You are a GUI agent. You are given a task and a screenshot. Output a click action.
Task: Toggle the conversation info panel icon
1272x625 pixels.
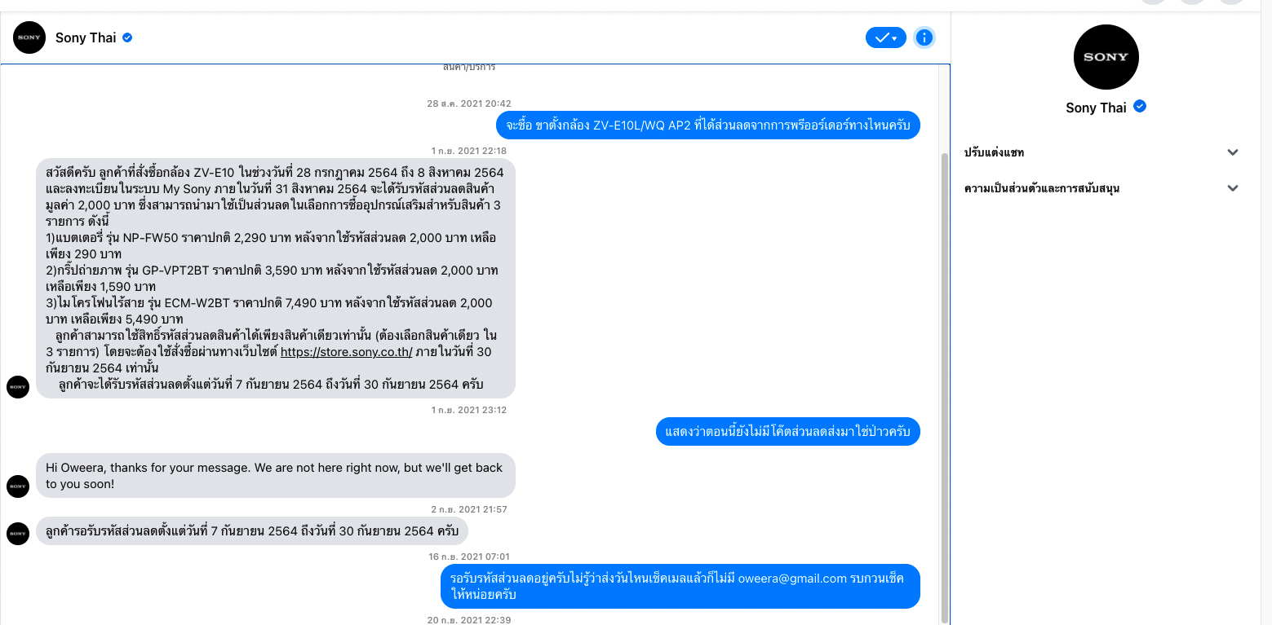(x=924, y=37)
